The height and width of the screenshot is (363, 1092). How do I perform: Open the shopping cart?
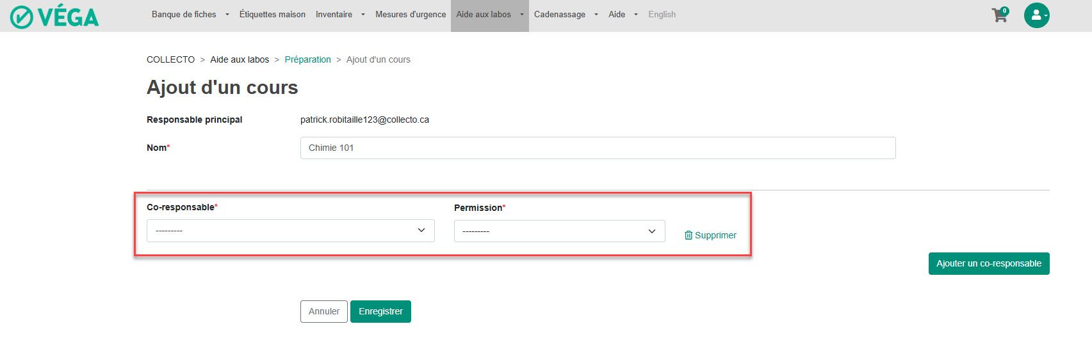coord(999,15)
